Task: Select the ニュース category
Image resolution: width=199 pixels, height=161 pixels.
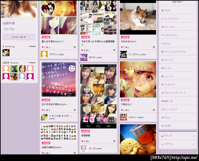Action: (178, 76)
